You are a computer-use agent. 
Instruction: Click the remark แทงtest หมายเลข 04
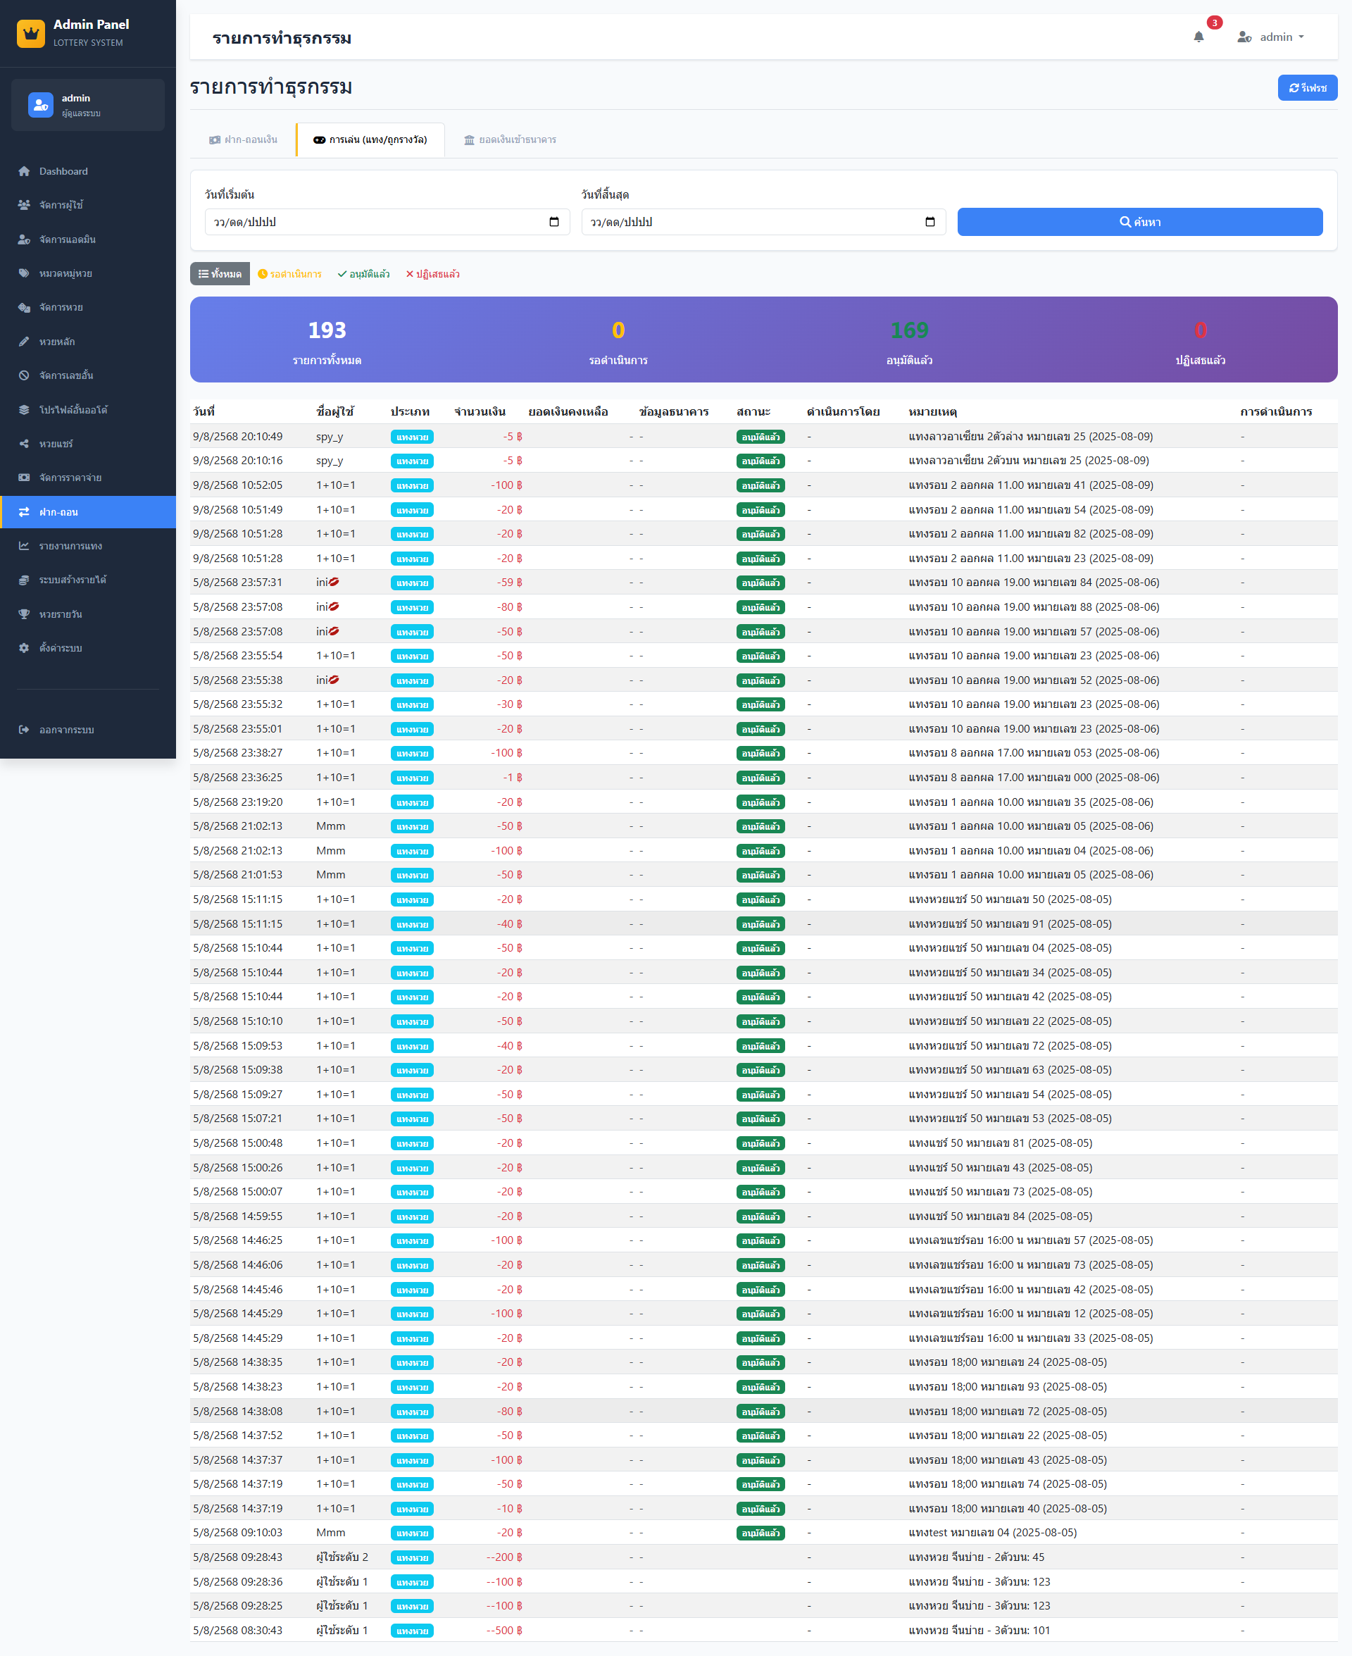(992, 1533)
